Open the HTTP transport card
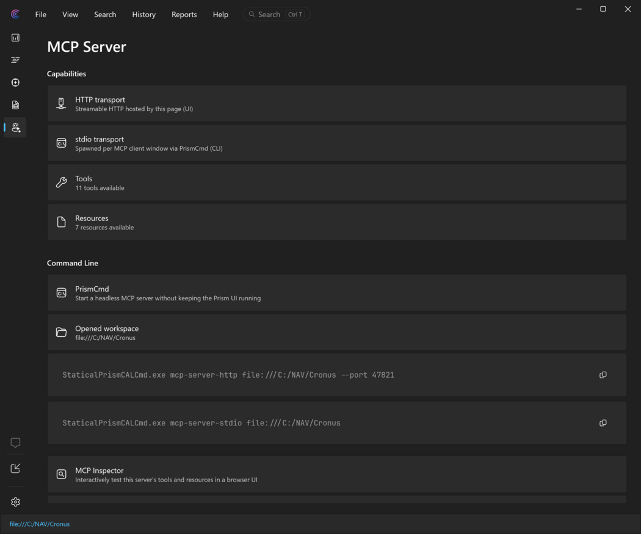Viewport: 641px width, 534px height. click(337, 103)
